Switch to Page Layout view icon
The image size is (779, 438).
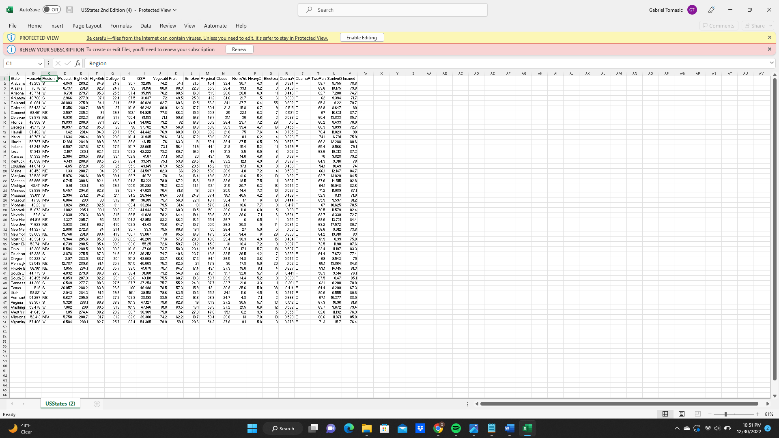[681, 414]
